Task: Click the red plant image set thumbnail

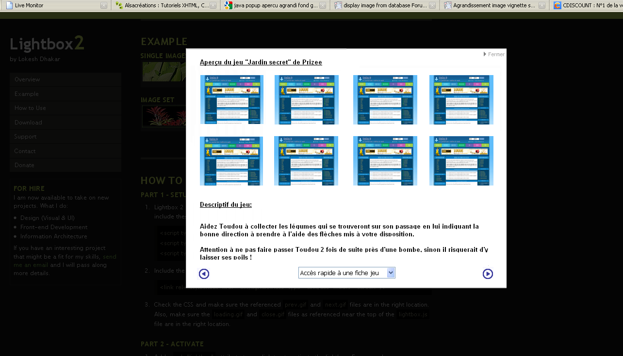Action: tap(164, 117)
